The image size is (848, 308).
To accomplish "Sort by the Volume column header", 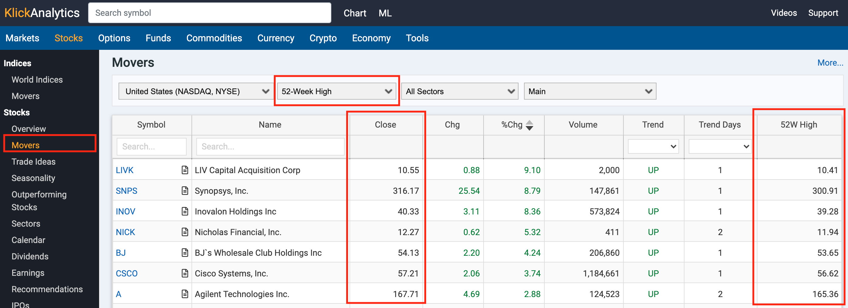I will coord(583,125).
